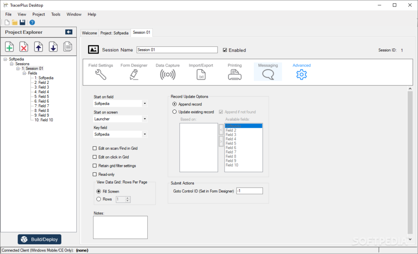418x254 pixels.
Task: Select the Rows radio button
Action: [99, 199]
